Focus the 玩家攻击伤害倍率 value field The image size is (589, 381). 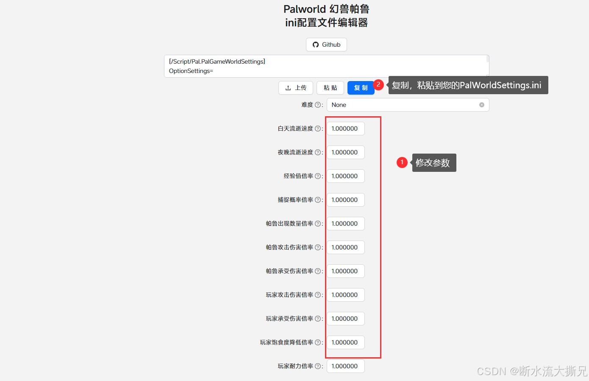[x=346, y=295]
